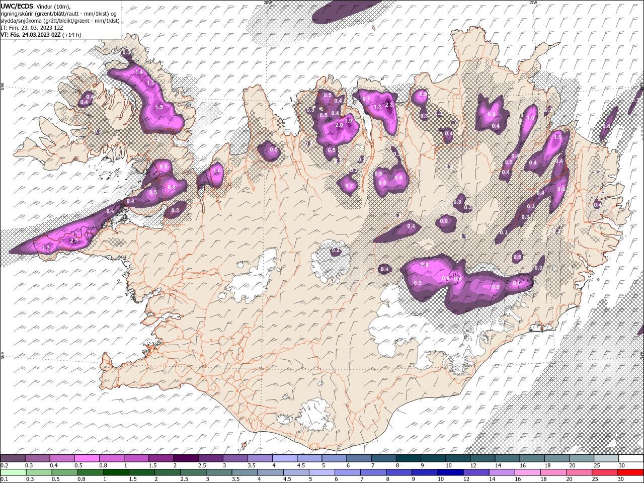Click the 'rigning/skúrir' legend description line

tap(58, 14)
